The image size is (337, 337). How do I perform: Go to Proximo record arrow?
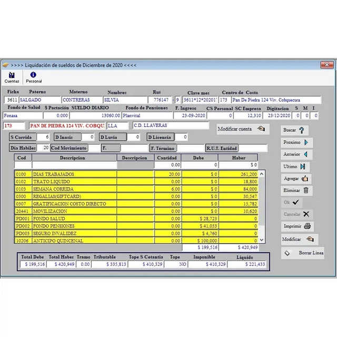pyautogui.click(x=296, y=142)
